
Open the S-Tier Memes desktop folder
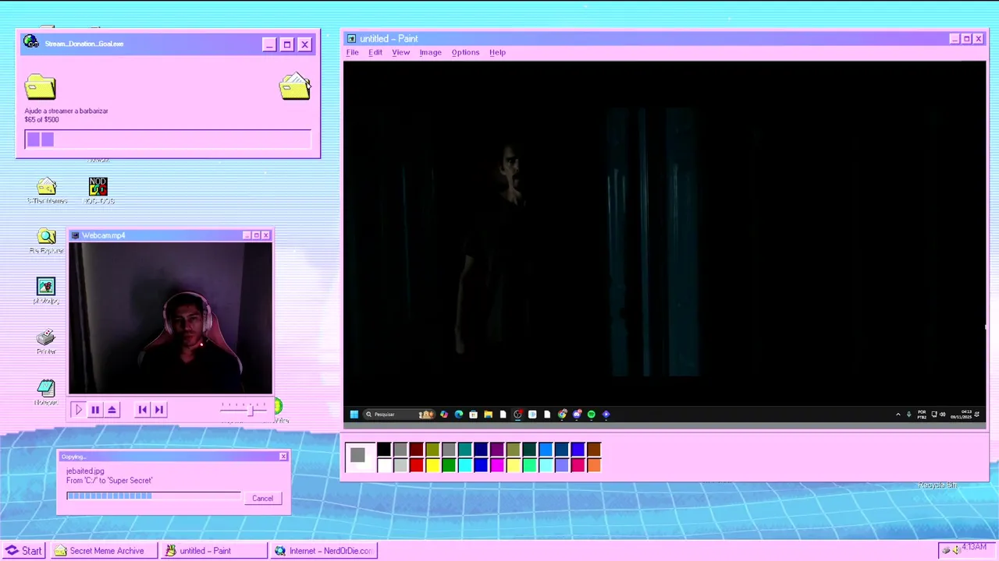(x=47, y=191)
